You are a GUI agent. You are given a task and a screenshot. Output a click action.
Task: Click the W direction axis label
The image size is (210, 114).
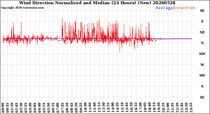point(202,65)
